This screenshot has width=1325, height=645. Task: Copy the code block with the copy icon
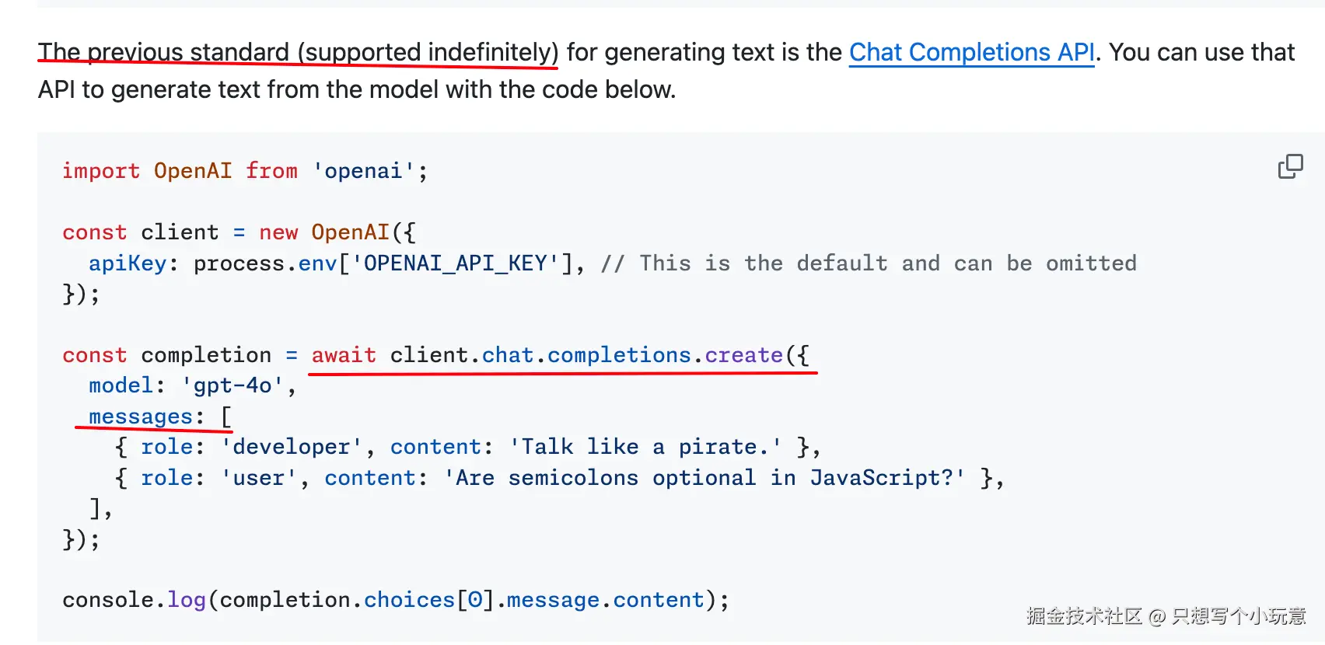pyautogui.click(x=1290, y=166)
